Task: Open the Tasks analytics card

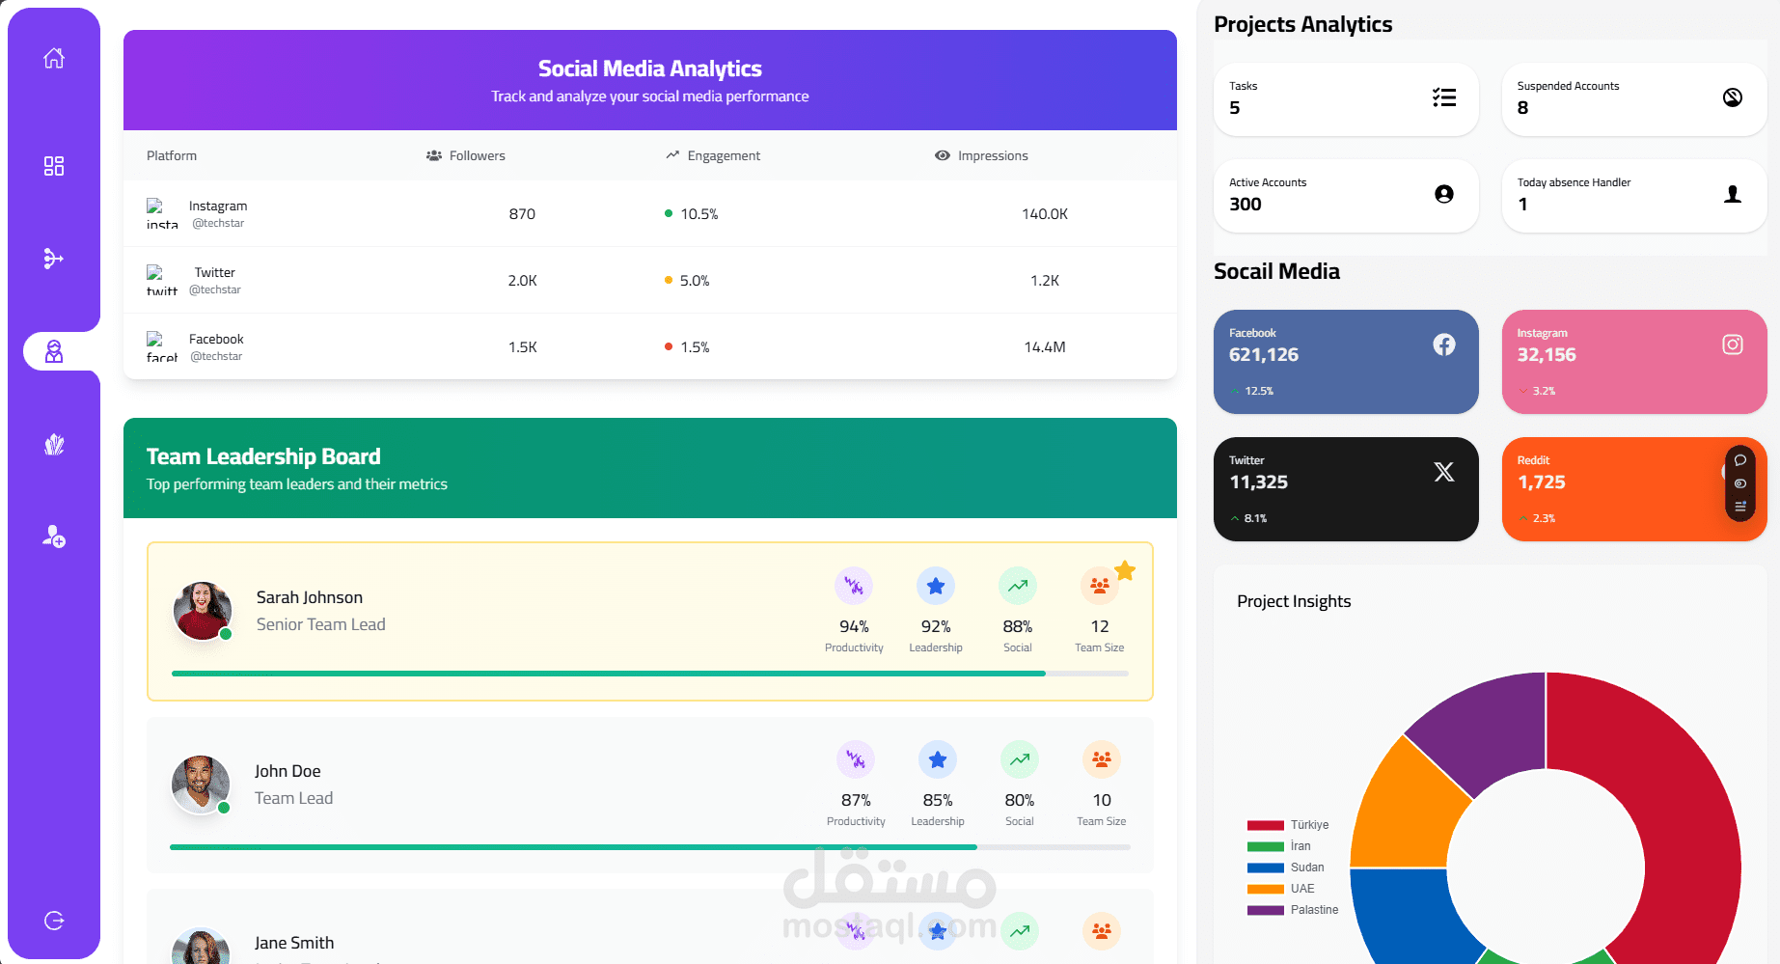Action: (x=1346, y=99)
